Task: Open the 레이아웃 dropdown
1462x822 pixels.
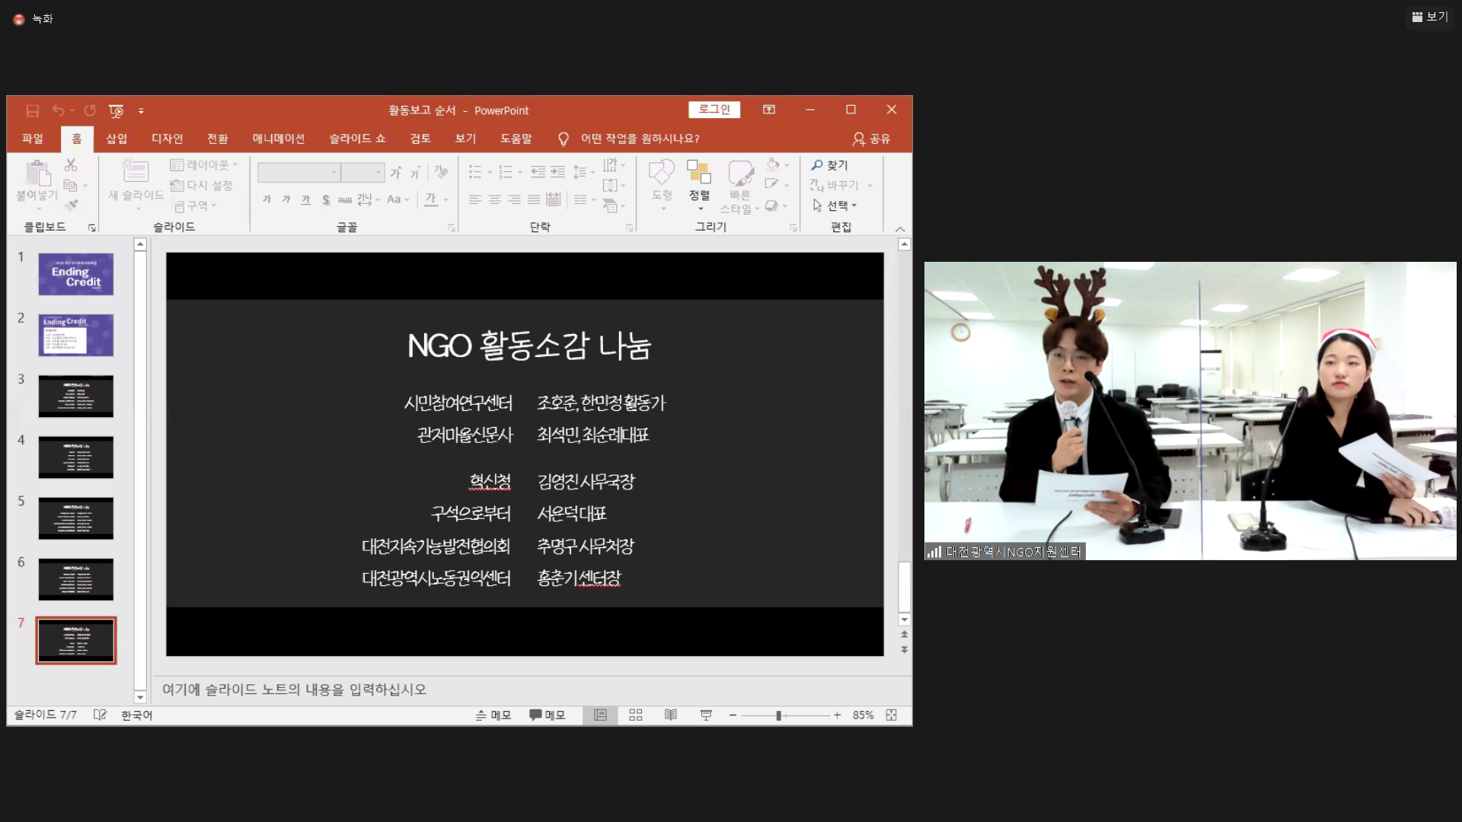Action: pos(203,165)
